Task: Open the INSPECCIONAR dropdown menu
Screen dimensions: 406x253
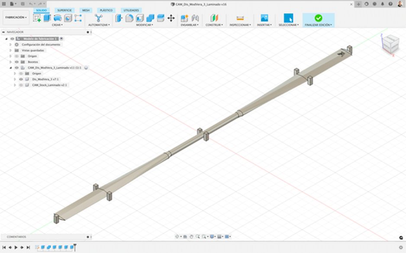Action: click(240, 25)
